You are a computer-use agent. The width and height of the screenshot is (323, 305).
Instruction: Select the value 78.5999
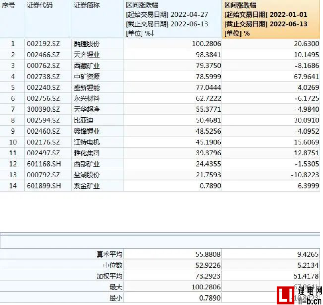click(208, 77)
